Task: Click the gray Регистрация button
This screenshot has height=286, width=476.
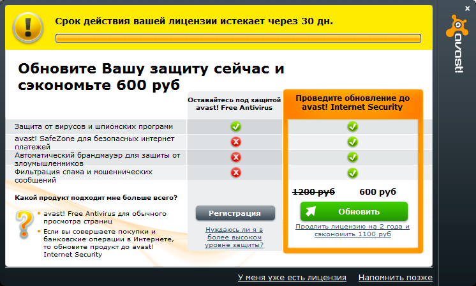Action: [x=235, y=213]
